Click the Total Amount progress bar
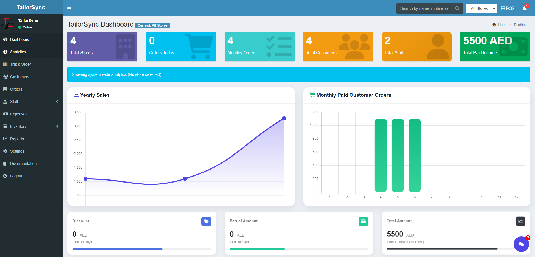 pyautogui.click(x=456, y=249)
